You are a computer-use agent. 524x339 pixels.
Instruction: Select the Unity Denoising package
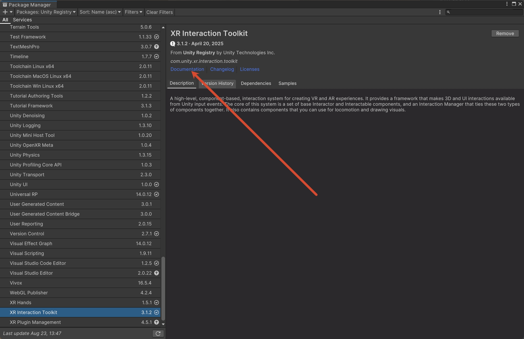pos(80,116)
